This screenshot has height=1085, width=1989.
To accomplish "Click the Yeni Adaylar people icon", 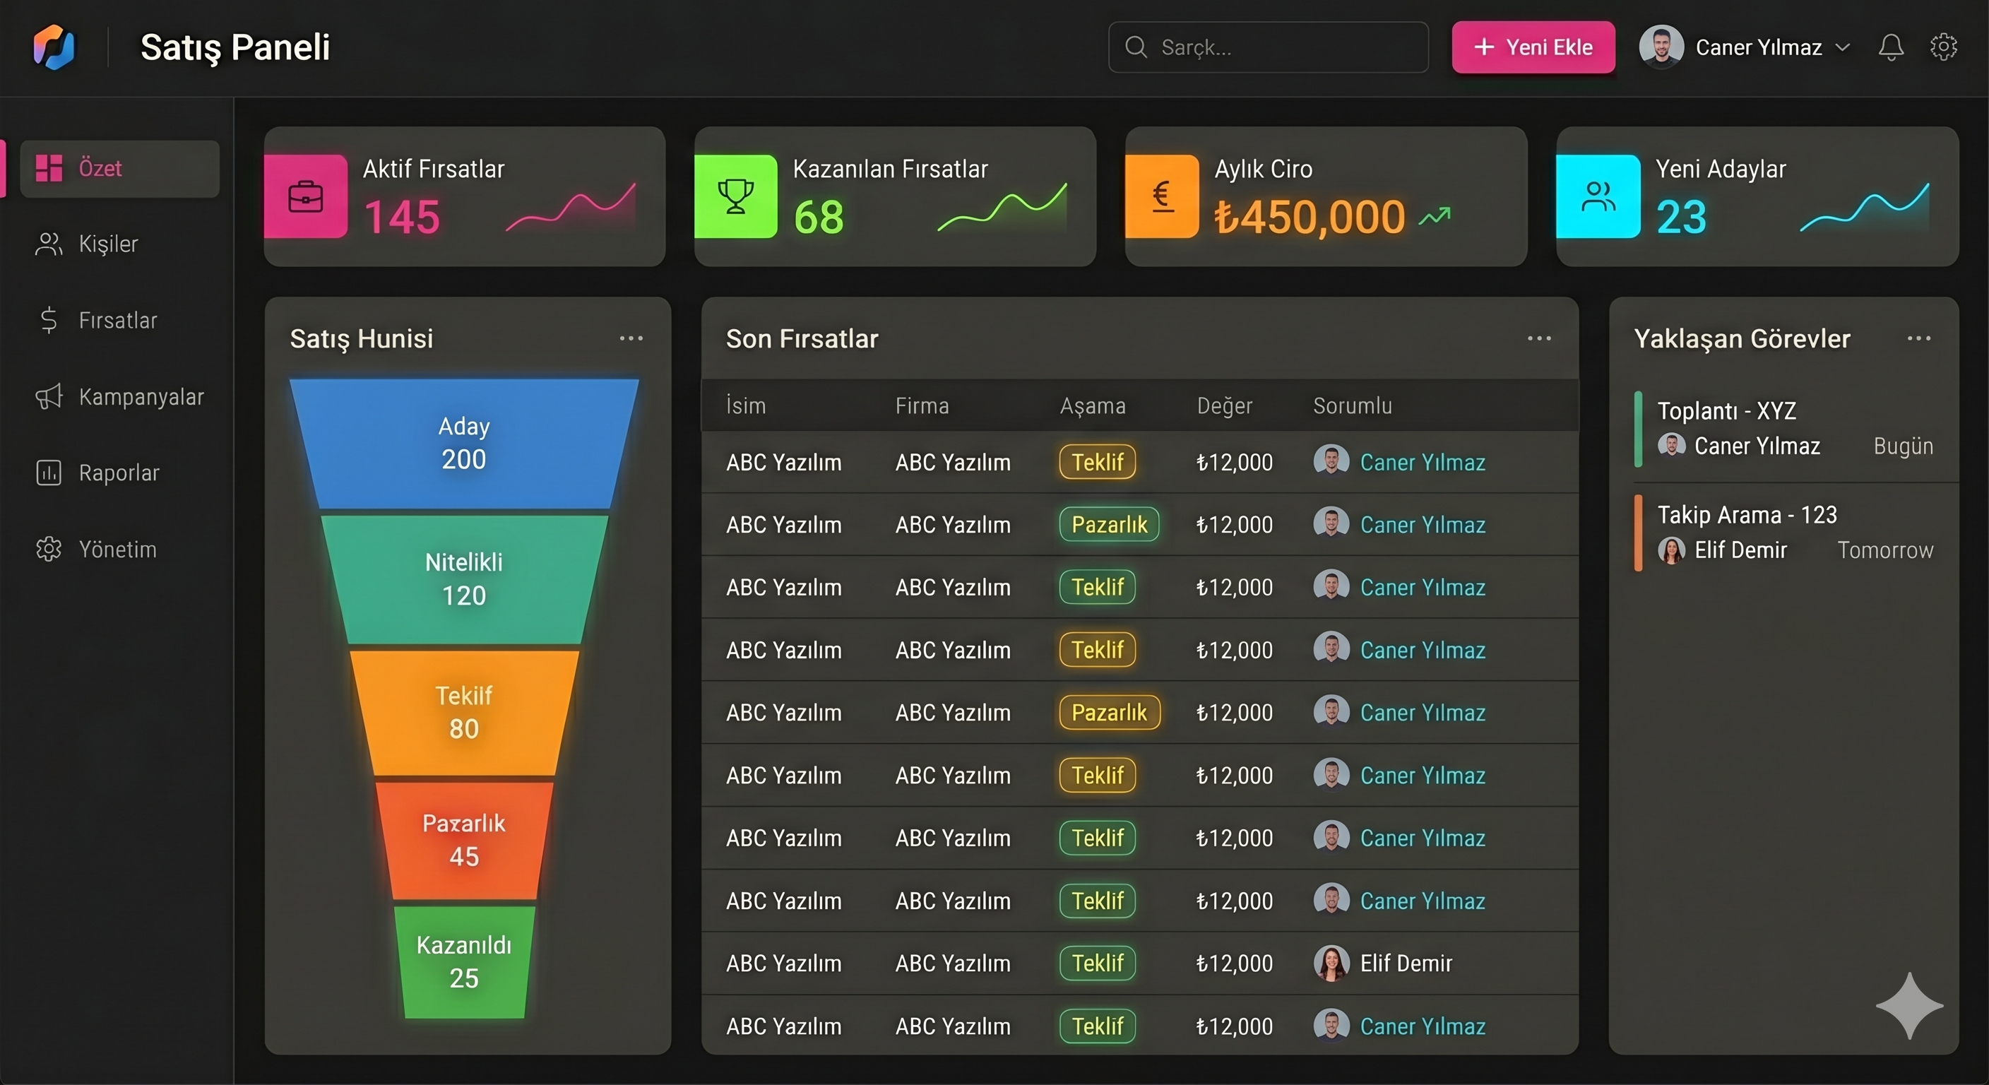I will (x=1598, y=196).
